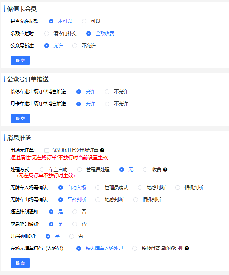The width and height of the screenshot is (229, 275).
Task: Choose 无 as 处理方式
Action: pos(121,170)
